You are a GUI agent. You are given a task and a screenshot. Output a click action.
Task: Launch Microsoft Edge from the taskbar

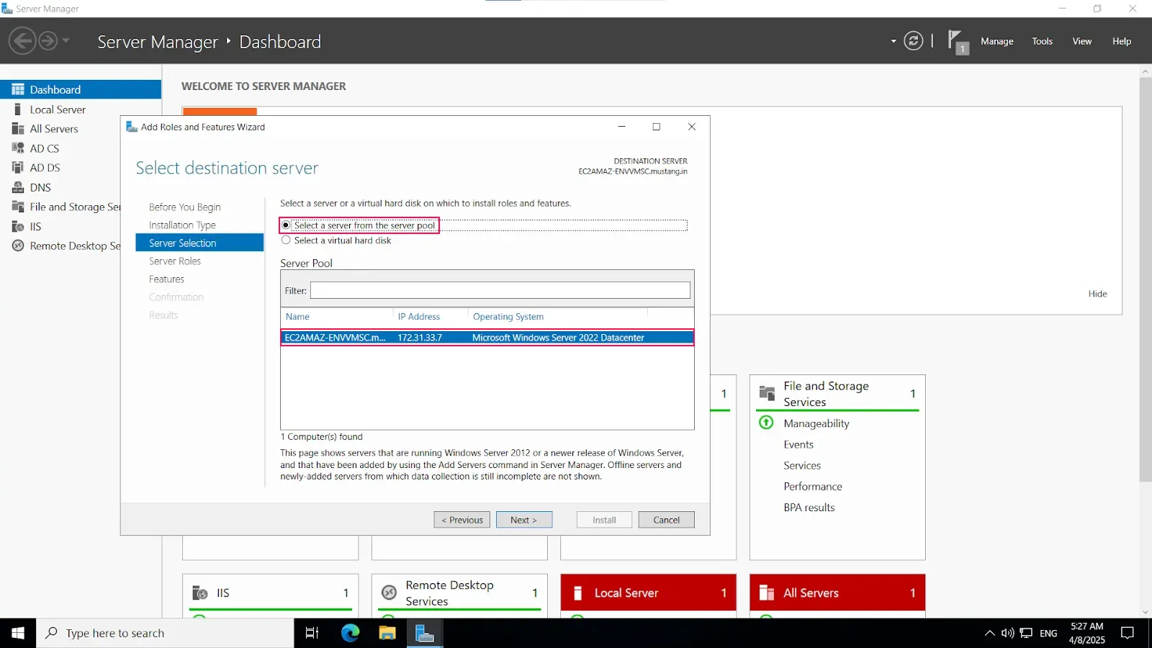(x=349, y=633)
